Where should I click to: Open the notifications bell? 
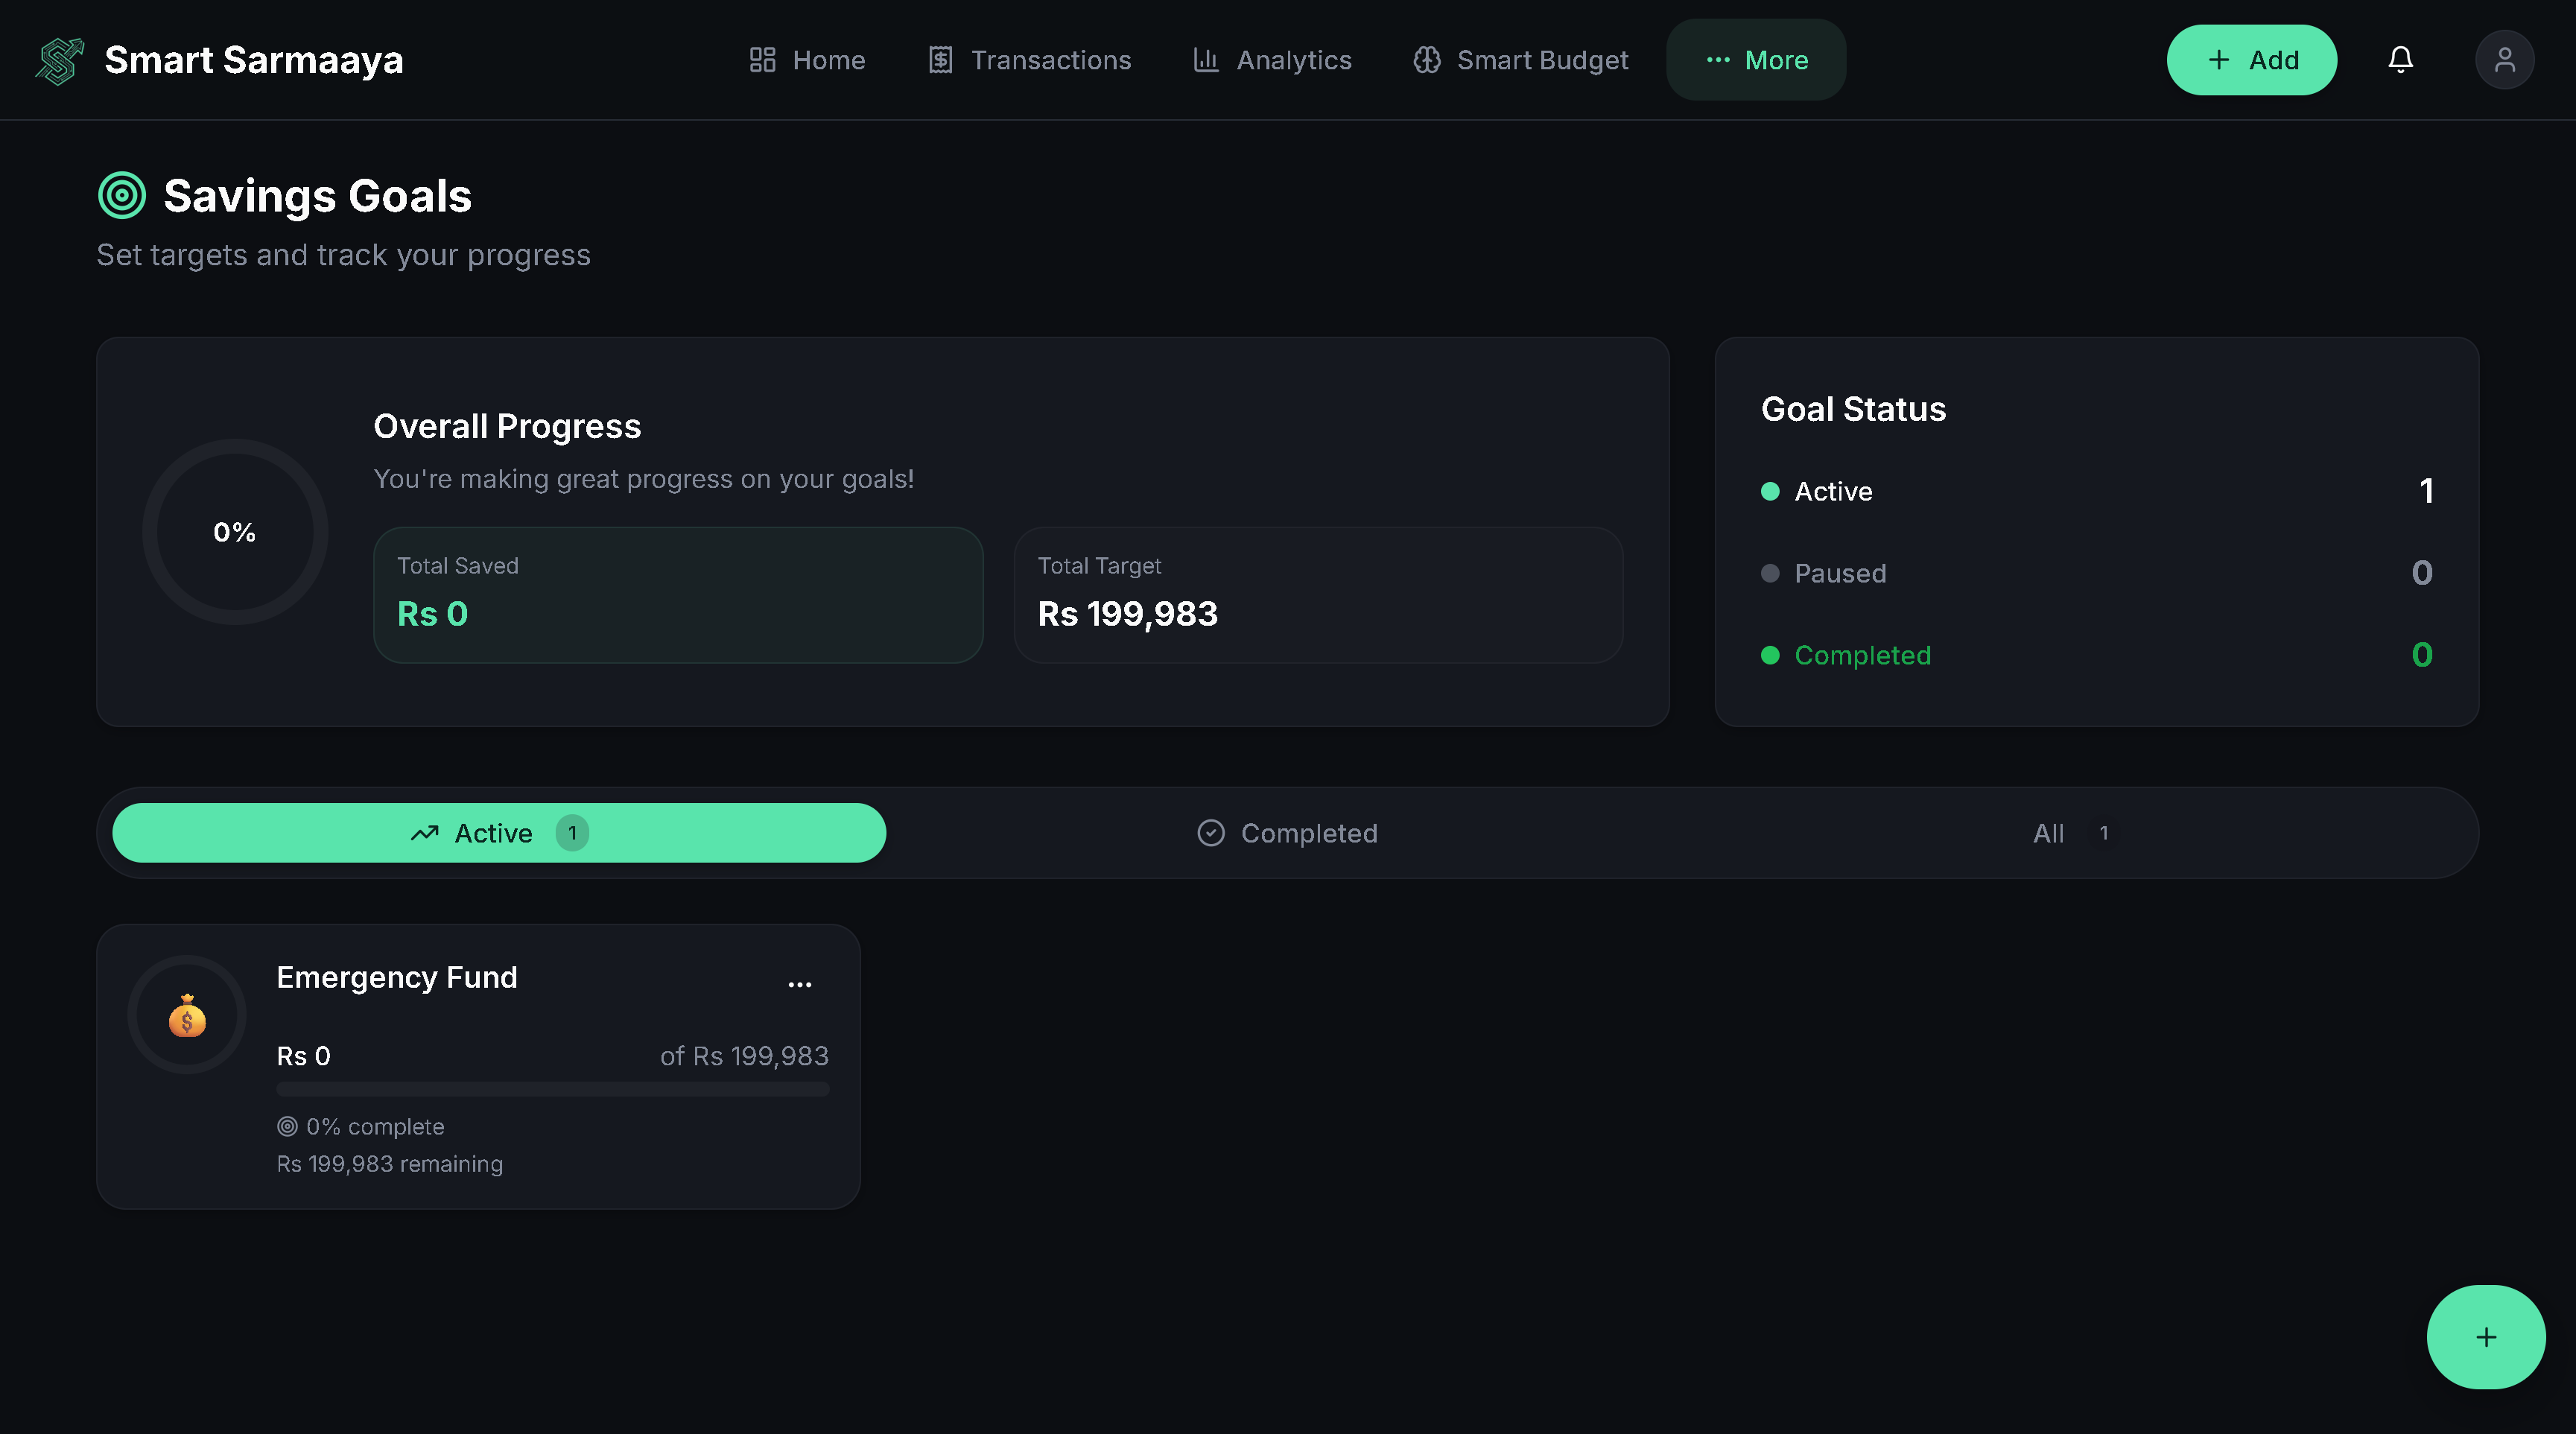tap(2400, 60)
